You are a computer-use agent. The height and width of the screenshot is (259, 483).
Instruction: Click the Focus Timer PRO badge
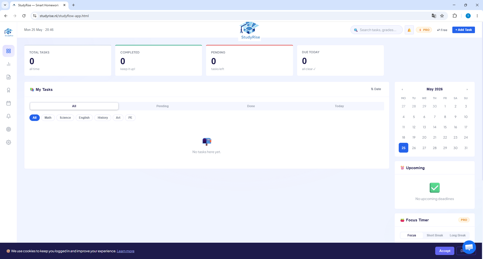[464, 220]
